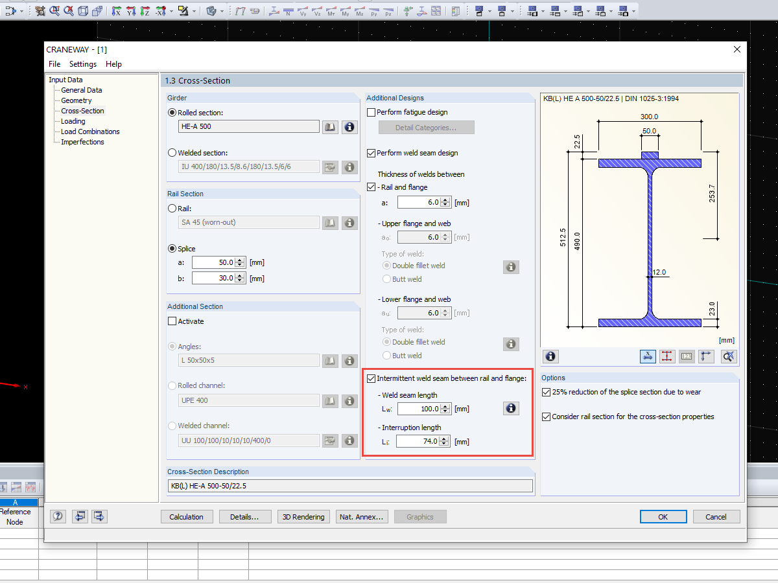Increase the interruption length Li with the spinner

[x=445, y=439]
